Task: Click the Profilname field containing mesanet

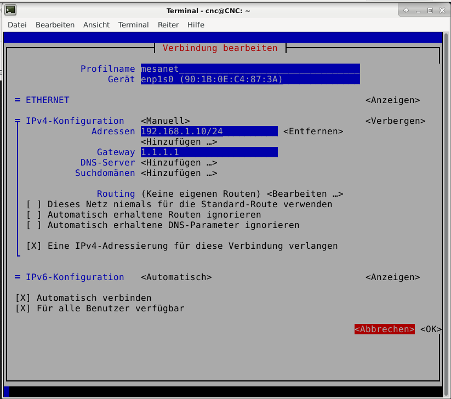Action: [250, 69]
